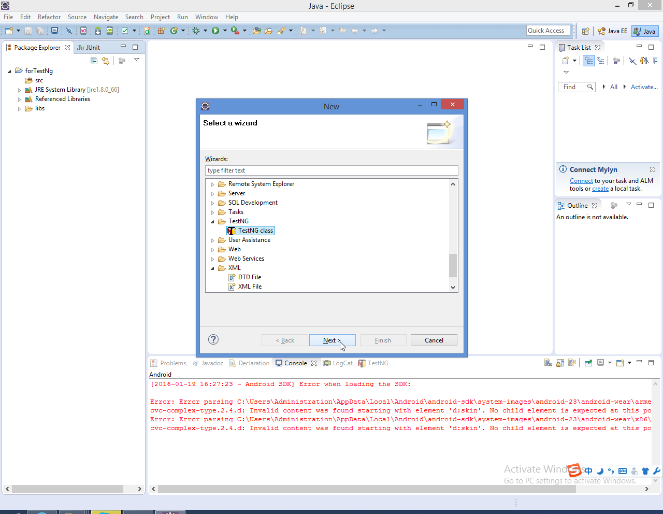
Task: Collapse the TestNG wizard folder
Action: (212, 222)
